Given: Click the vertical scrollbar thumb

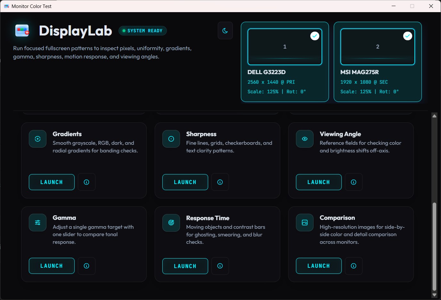Looking at the screenshot, I should [x=434, y=246].
